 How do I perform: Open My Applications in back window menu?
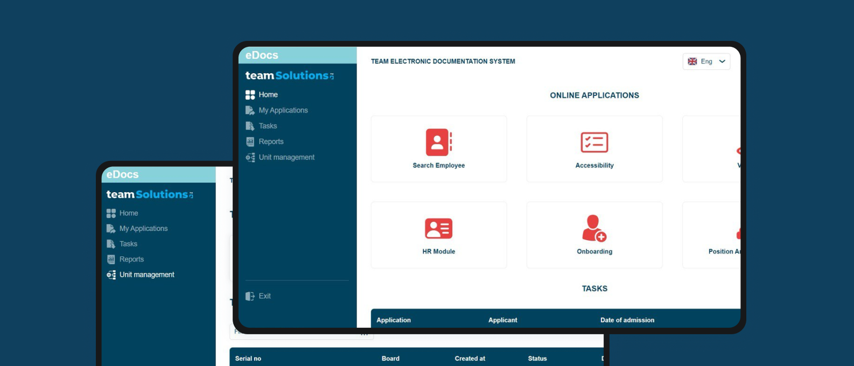[143, 229]
